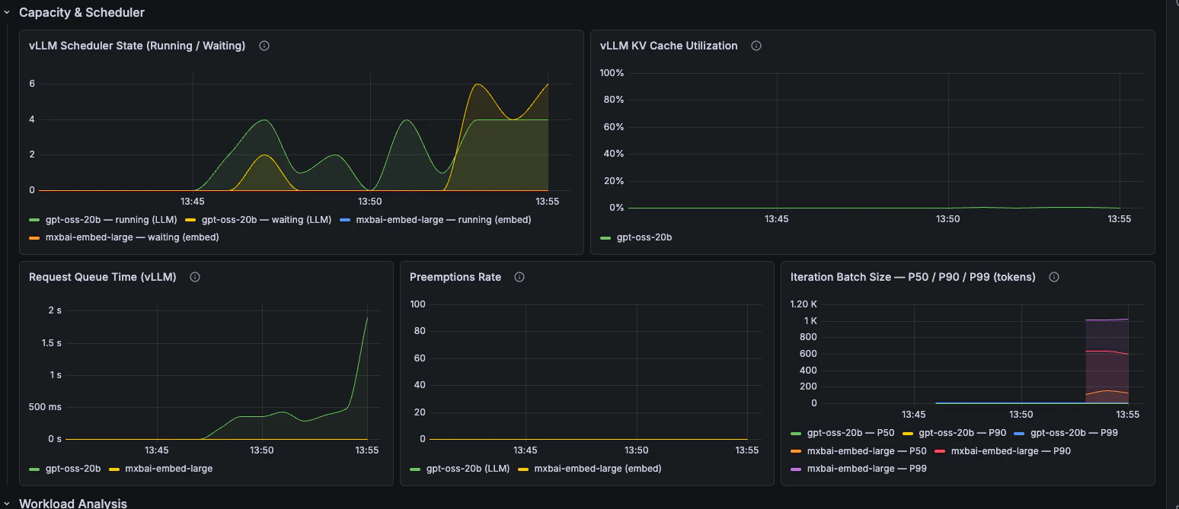Click the 500 ms axis label
This screenshot has width=1179, height=509.
[44, 407]
